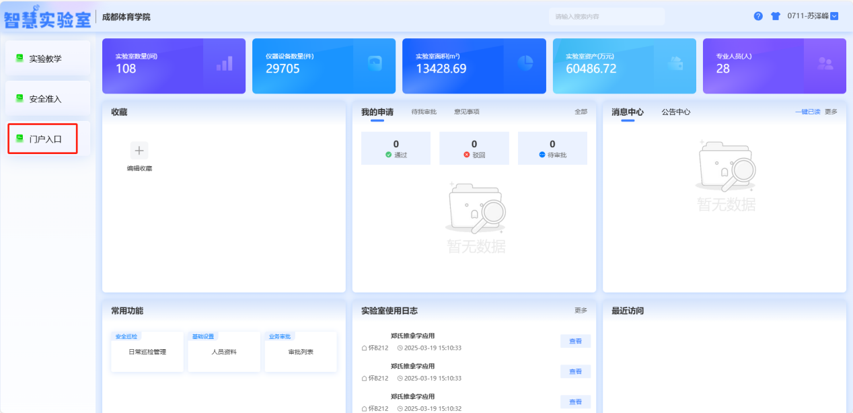Click the green check icon for 通过

389,155
